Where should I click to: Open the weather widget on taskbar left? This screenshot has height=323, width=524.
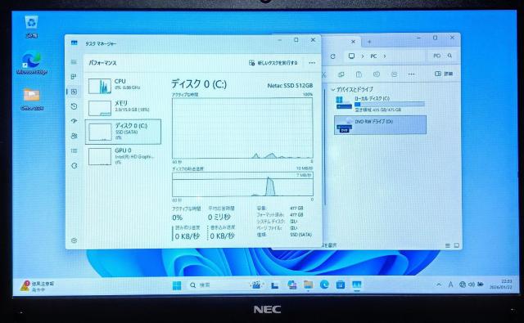pos(37,286)
